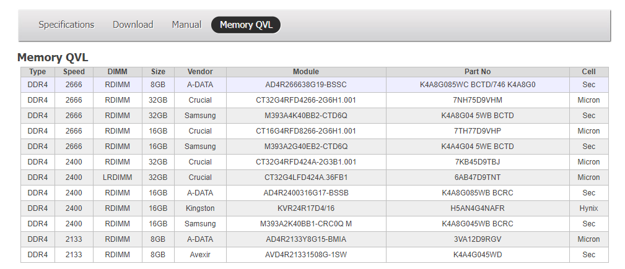Click part number K4A4G045WD
Screen dimensions: 625x269
click(478, 255)
